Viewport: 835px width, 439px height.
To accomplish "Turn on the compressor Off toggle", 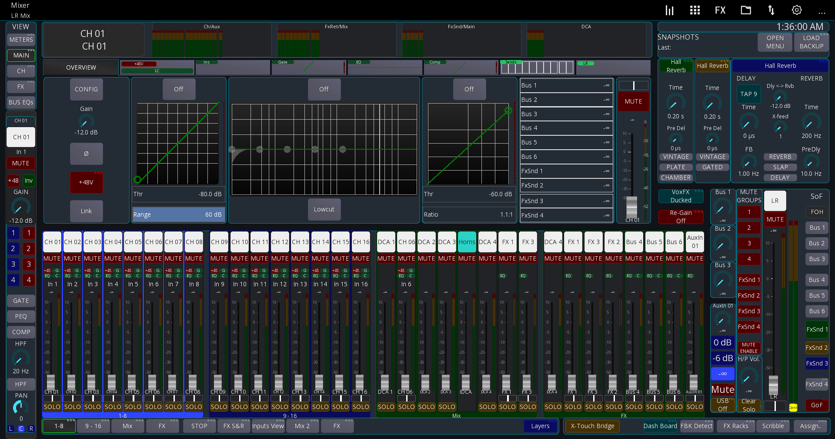I will point(469,89).
